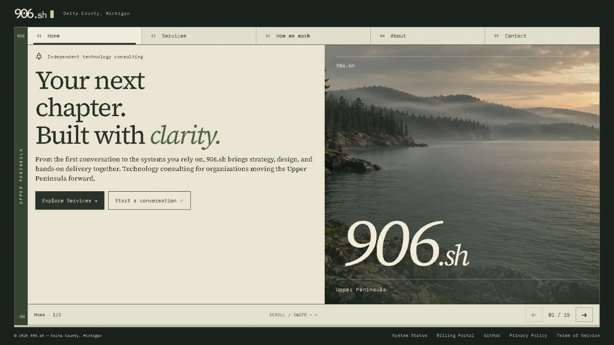Open the How we work tab
Viewport: 614px width, 345px height.
point(313,36)
